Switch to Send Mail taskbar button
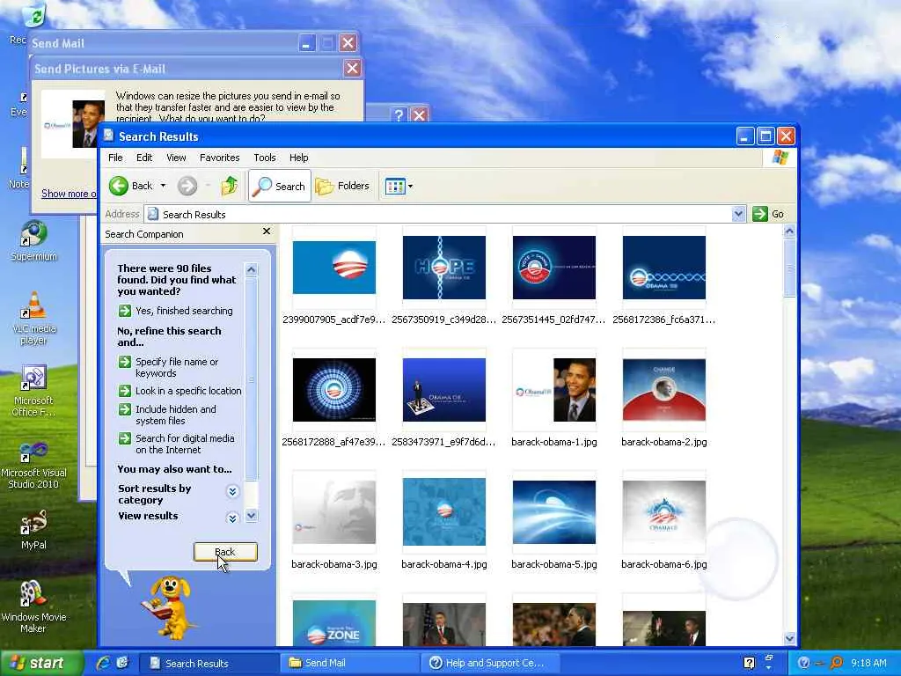The width and height of the screenshot is (901, 676). (348, 663)
